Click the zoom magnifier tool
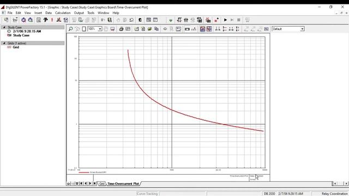349x196 pixels. tap(70, 29)
